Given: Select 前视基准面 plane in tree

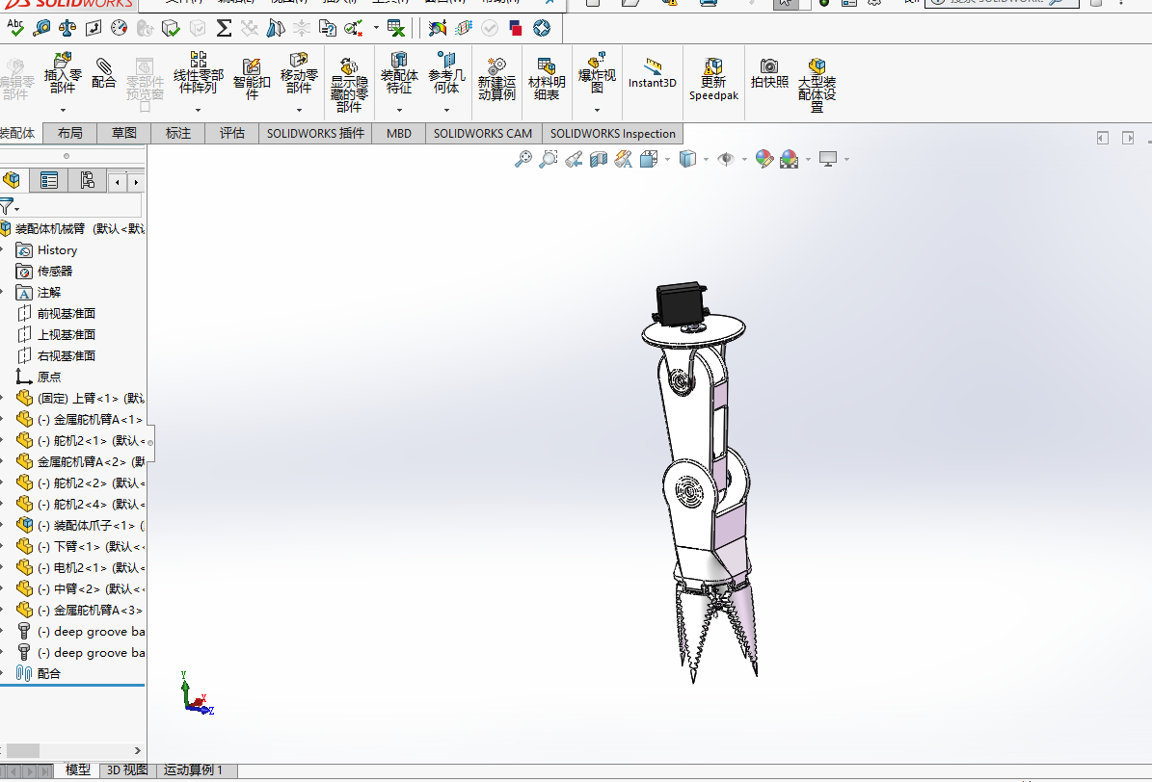Looking at the screenshot, I should pyautogui.click(x=67, y=314).
